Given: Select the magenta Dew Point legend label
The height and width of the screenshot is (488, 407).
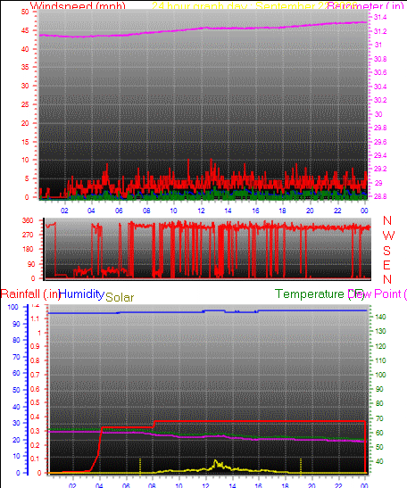Looking at the screenshot, I should [x=378, y=294].
